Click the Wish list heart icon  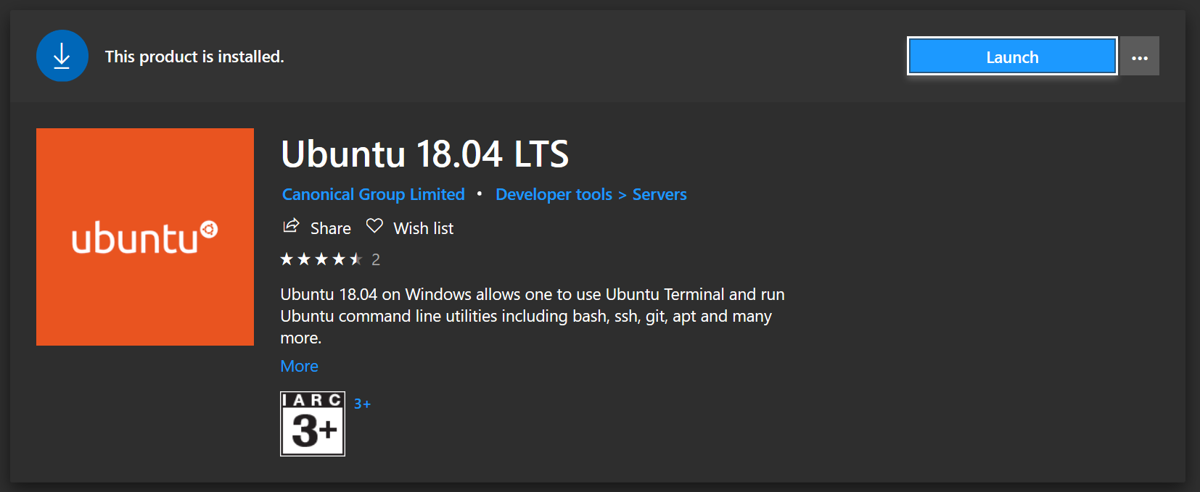click(x=374, y=226)
